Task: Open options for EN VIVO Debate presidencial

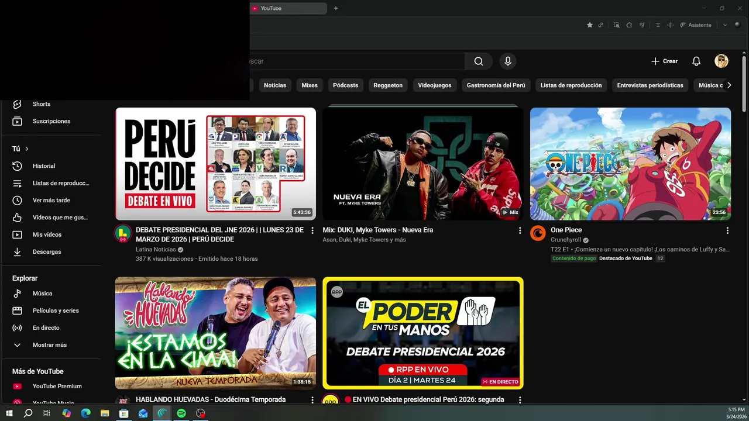Action: 520,400
